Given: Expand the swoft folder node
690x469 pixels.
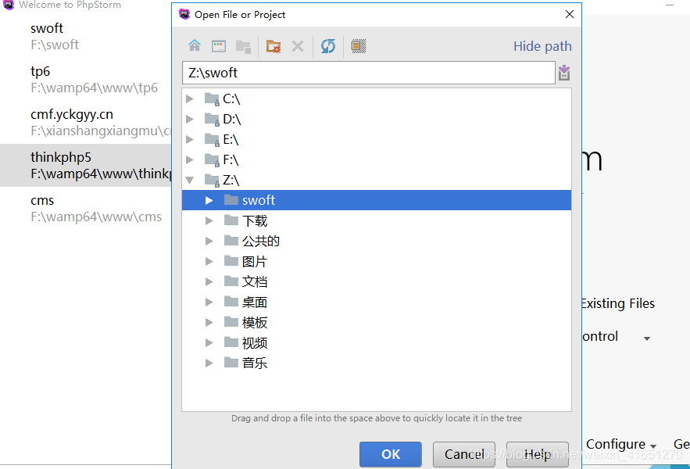Looking at the screenshot, I should coord(209,200).
